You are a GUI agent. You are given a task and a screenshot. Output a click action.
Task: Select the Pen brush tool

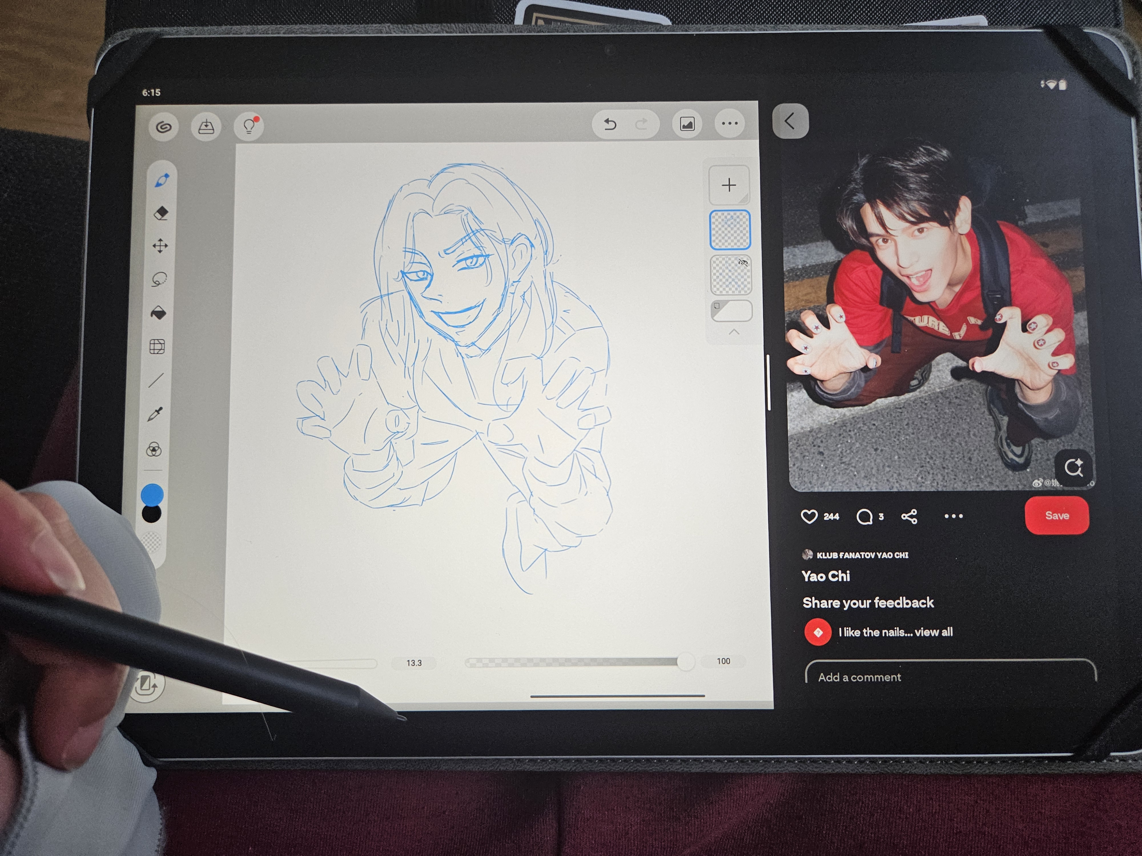[x=162, y=181]
